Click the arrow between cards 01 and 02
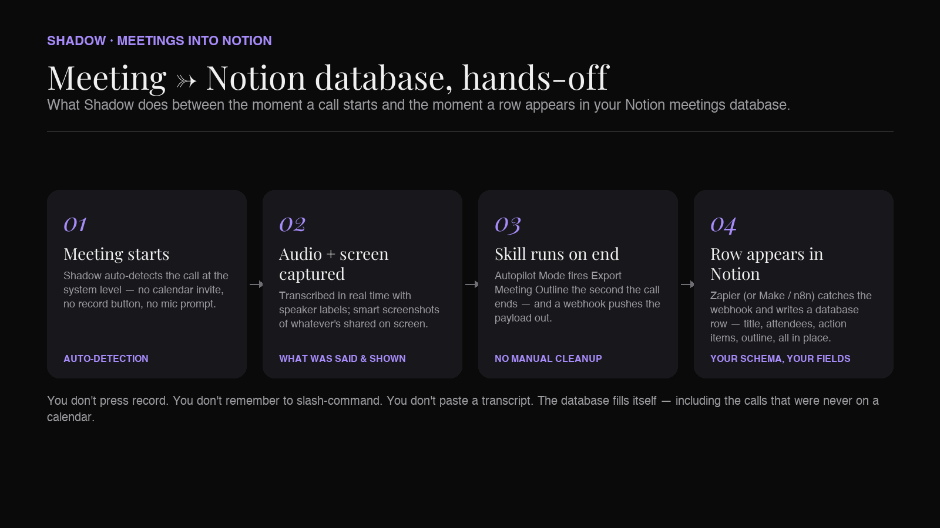Viewport: 940px width, 528px height. (x=256, y=284)
